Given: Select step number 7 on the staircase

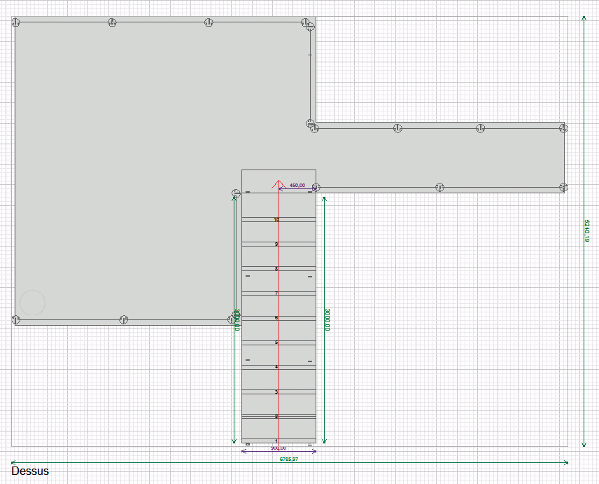Looking at the screenshot, I should click(x=276, y=293).
